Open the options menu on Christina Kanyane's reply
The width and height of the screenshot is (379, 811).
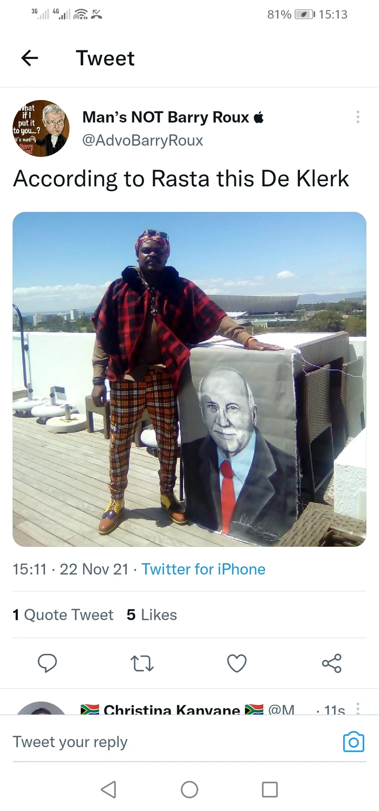pyautogui.click(x=358, y=708)
